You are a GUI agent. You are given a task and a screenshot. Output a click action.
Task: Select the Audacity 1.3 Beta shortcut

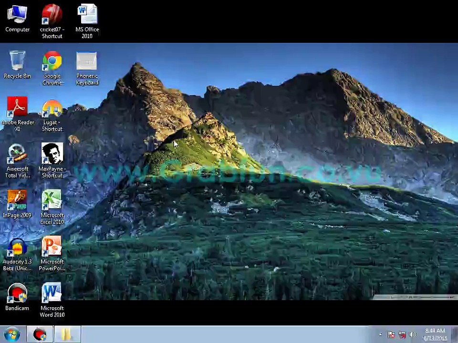17,254
